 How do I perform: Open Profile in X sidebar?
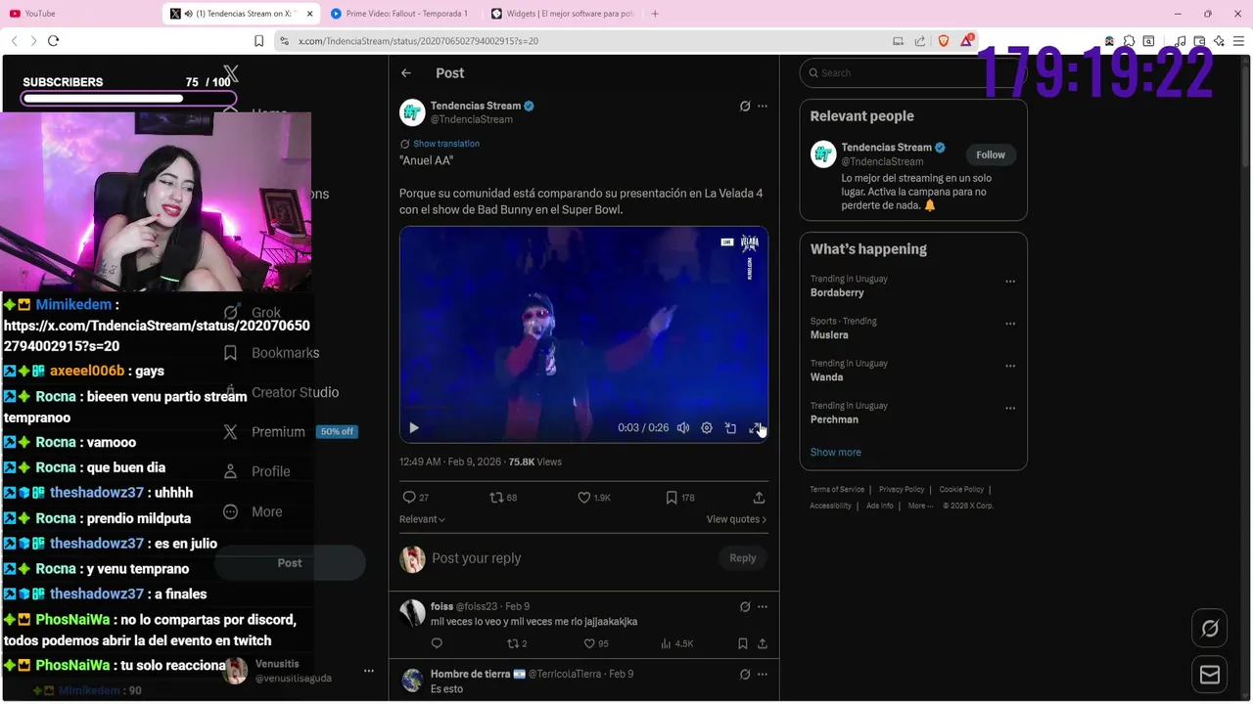click(256, 471)
